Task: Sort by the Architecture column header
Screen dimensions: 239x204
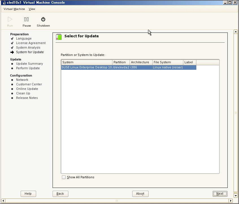Action: coord(141,62)
